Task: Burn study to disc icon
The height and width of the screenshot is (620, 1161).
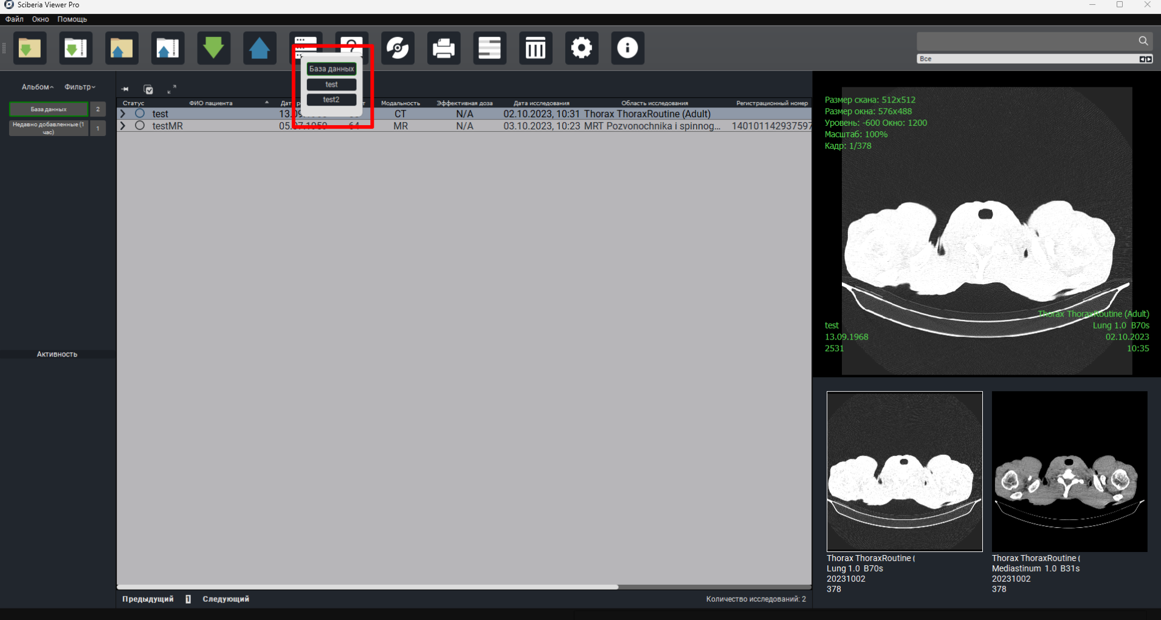Action: 398,48
